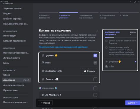The height and width of the screenshot is (109, 140).
Task: Click the purple dot beside привет in preview
Action: pos(136,62)
